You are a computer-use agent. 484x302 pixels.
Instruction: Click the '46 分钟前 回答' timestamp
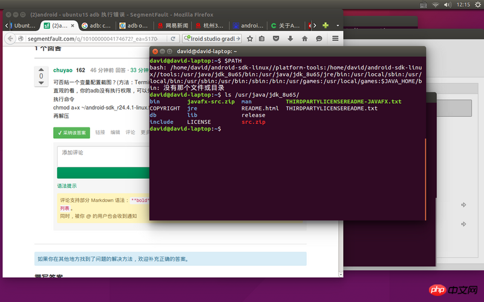[108, 70]
